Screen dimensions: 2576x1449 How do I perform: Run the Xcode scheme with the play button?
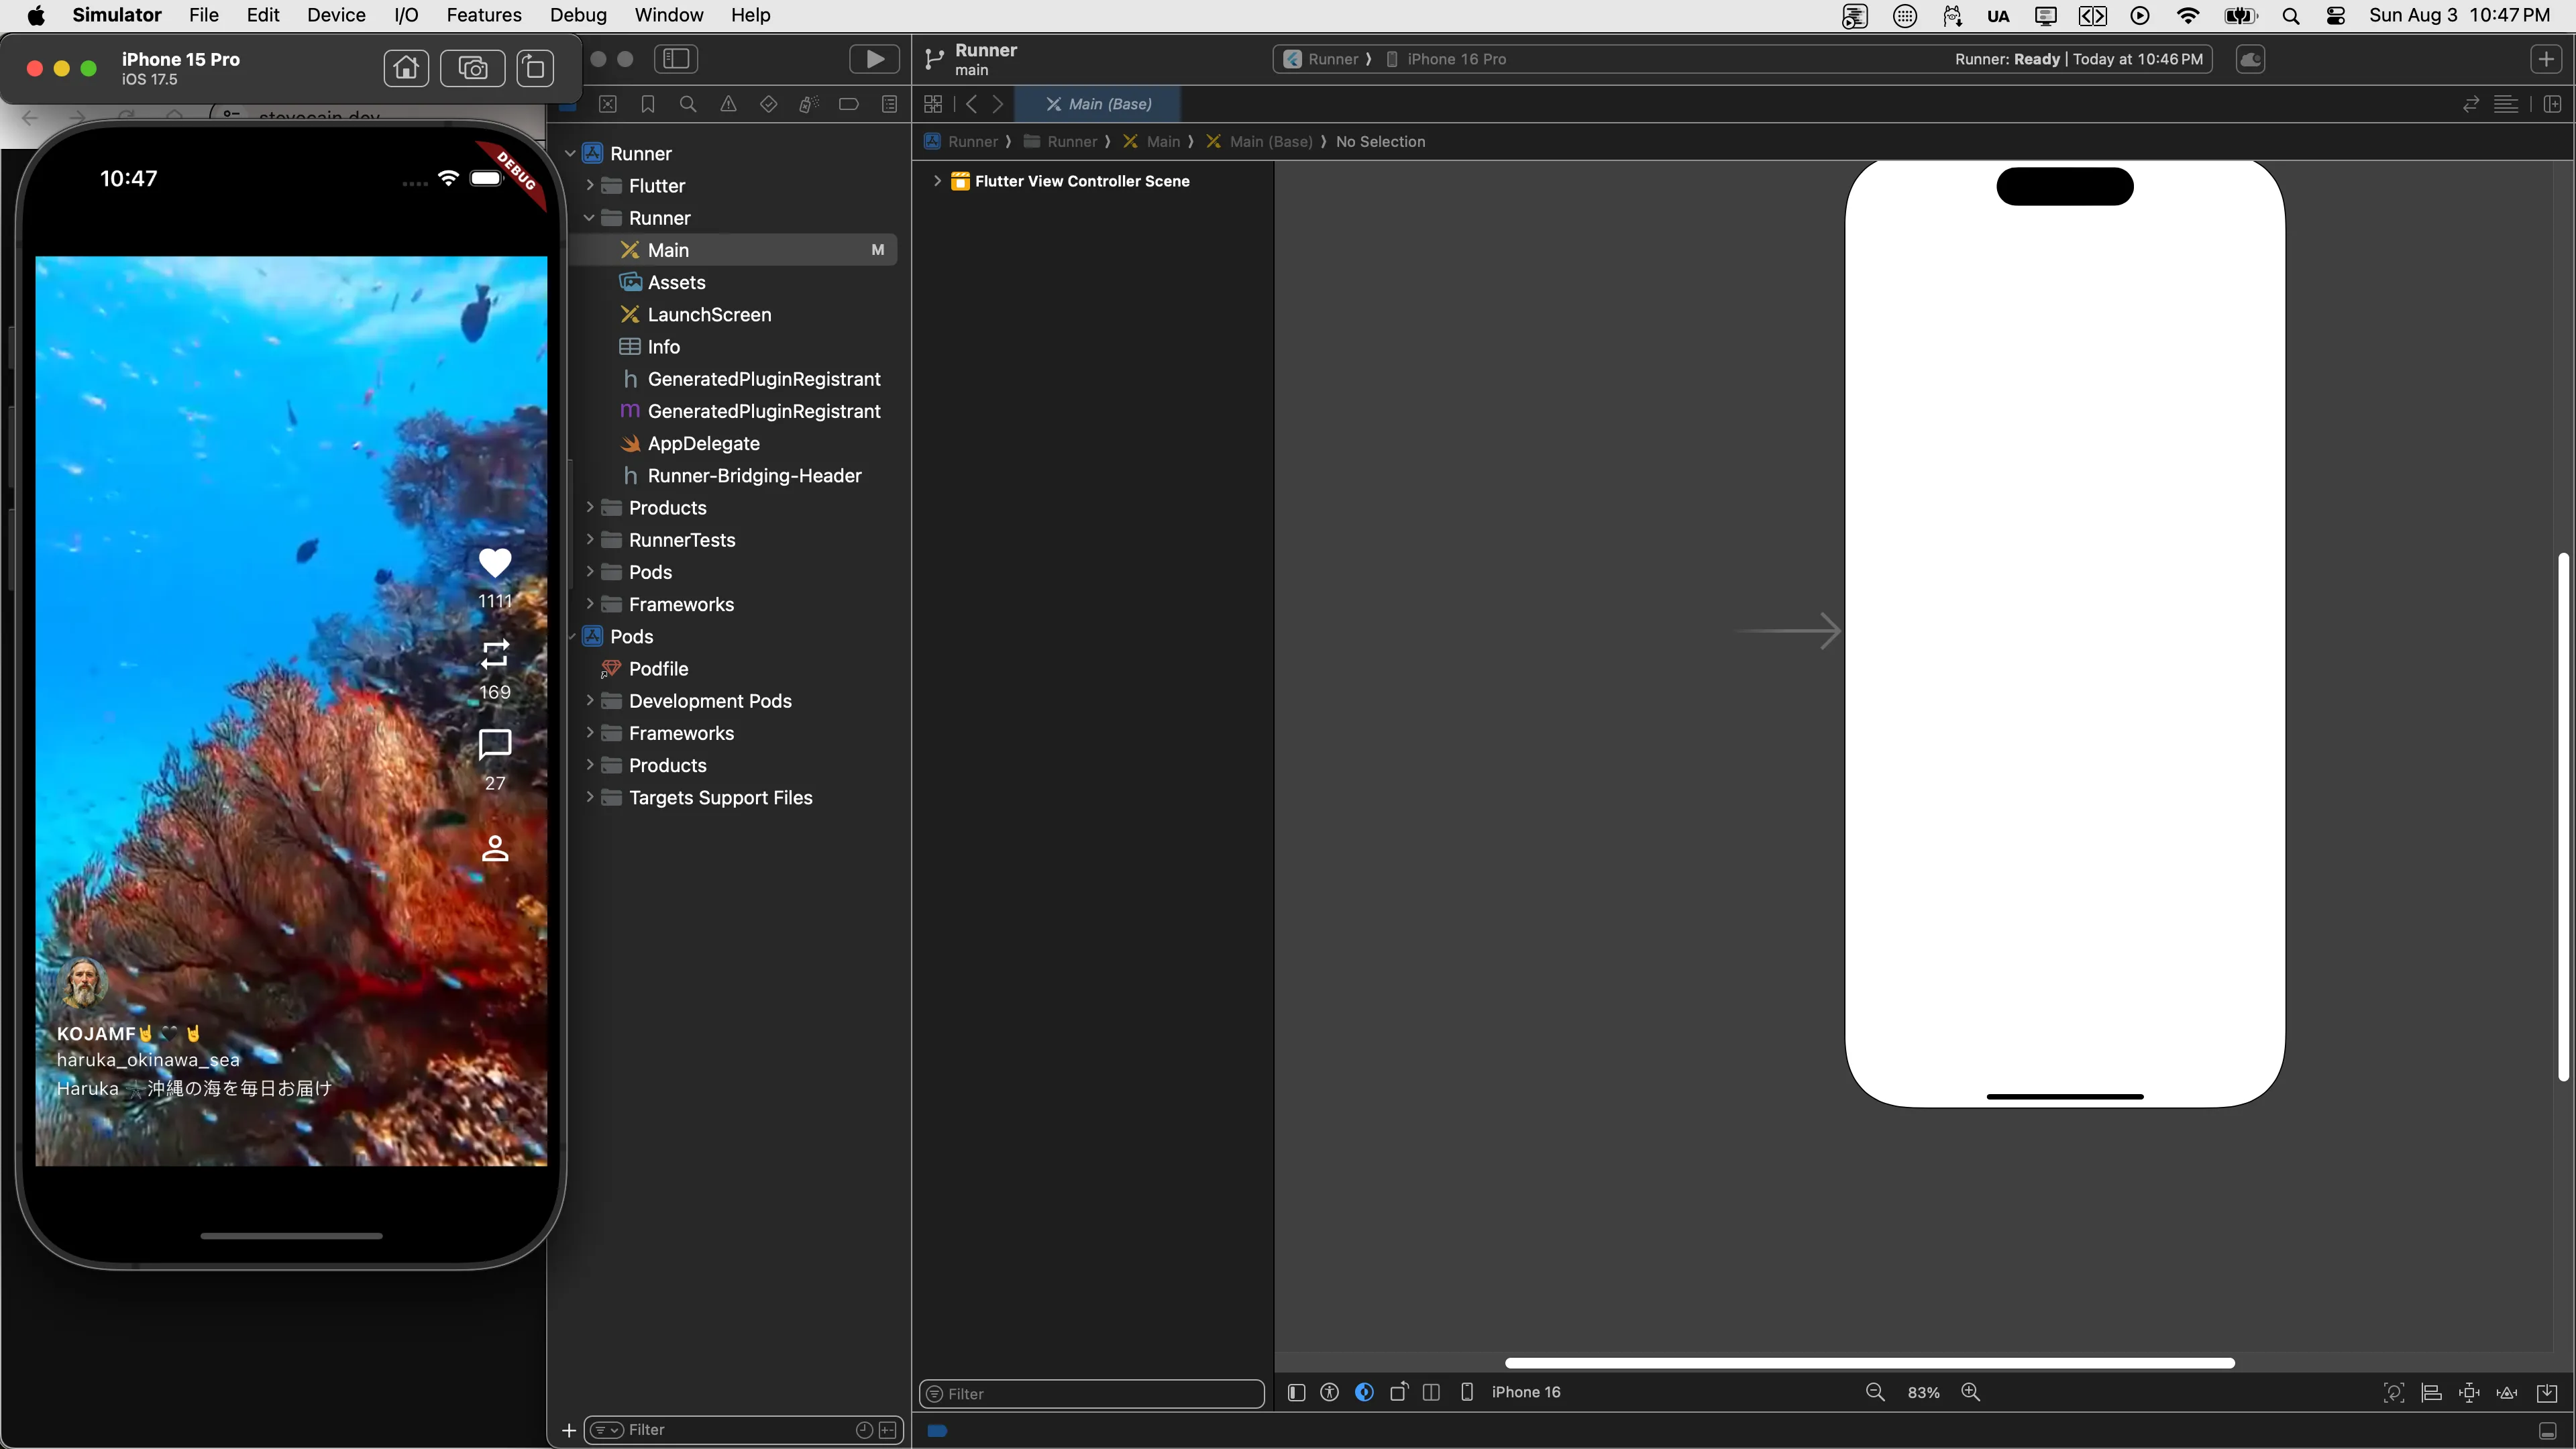[874, 59]
